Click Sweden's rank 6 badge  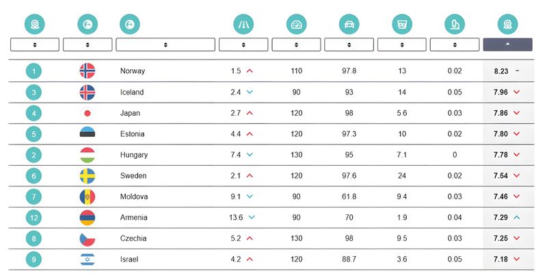coord(34,176)
